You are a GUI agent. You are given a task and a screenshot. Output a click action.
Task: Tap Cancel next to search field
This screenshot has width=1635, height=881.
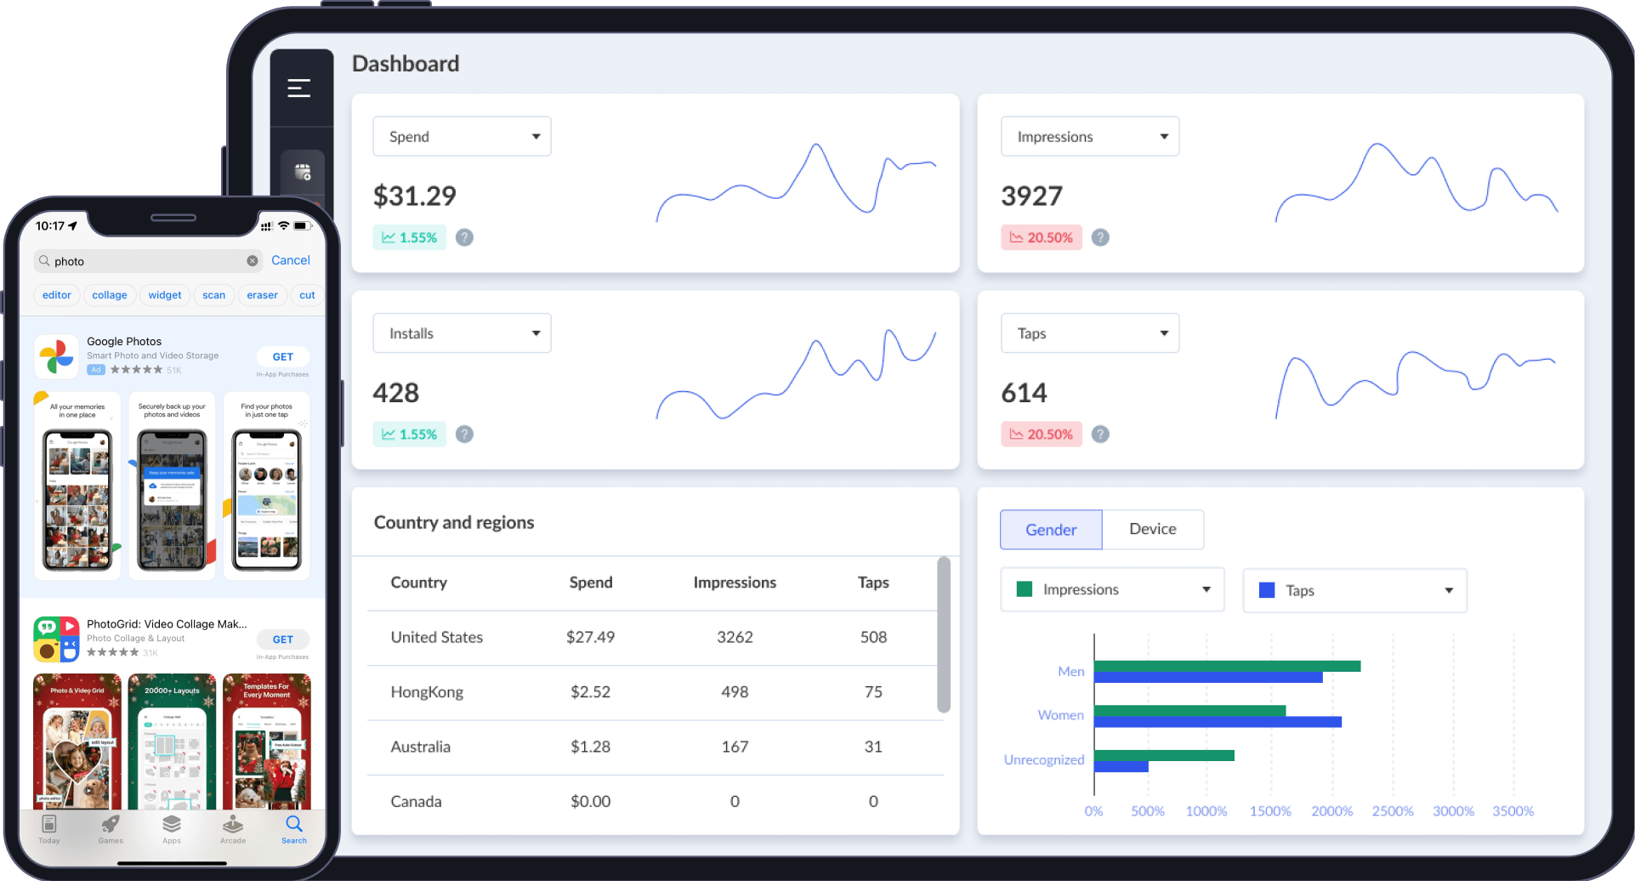(290, 260)
